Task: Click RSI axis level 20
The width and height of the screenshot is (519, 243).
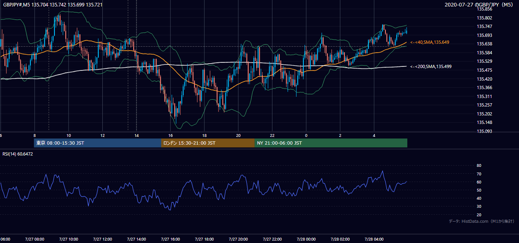Action: (x=479, y=215)
